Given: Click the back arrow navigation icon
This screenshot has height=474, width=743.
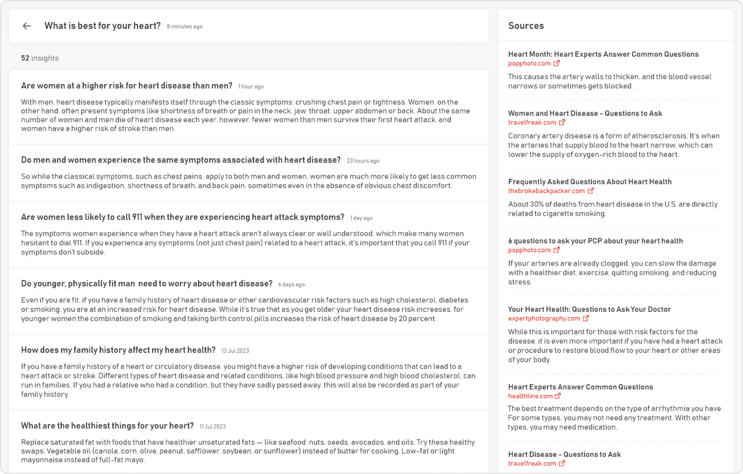Looking at the screenshot, I should [x=27, y=26].
